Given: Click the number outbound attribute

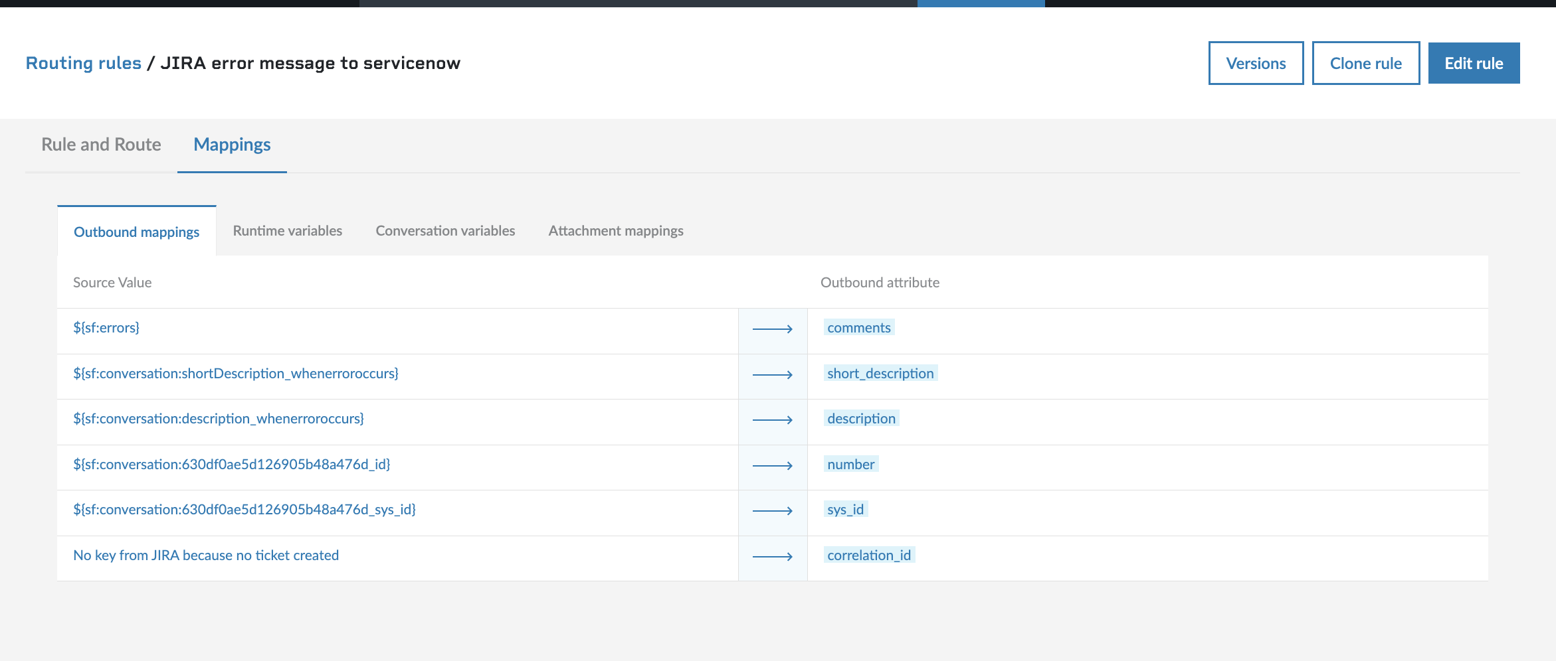Looking at the screenshot, I should pos(851,465).
